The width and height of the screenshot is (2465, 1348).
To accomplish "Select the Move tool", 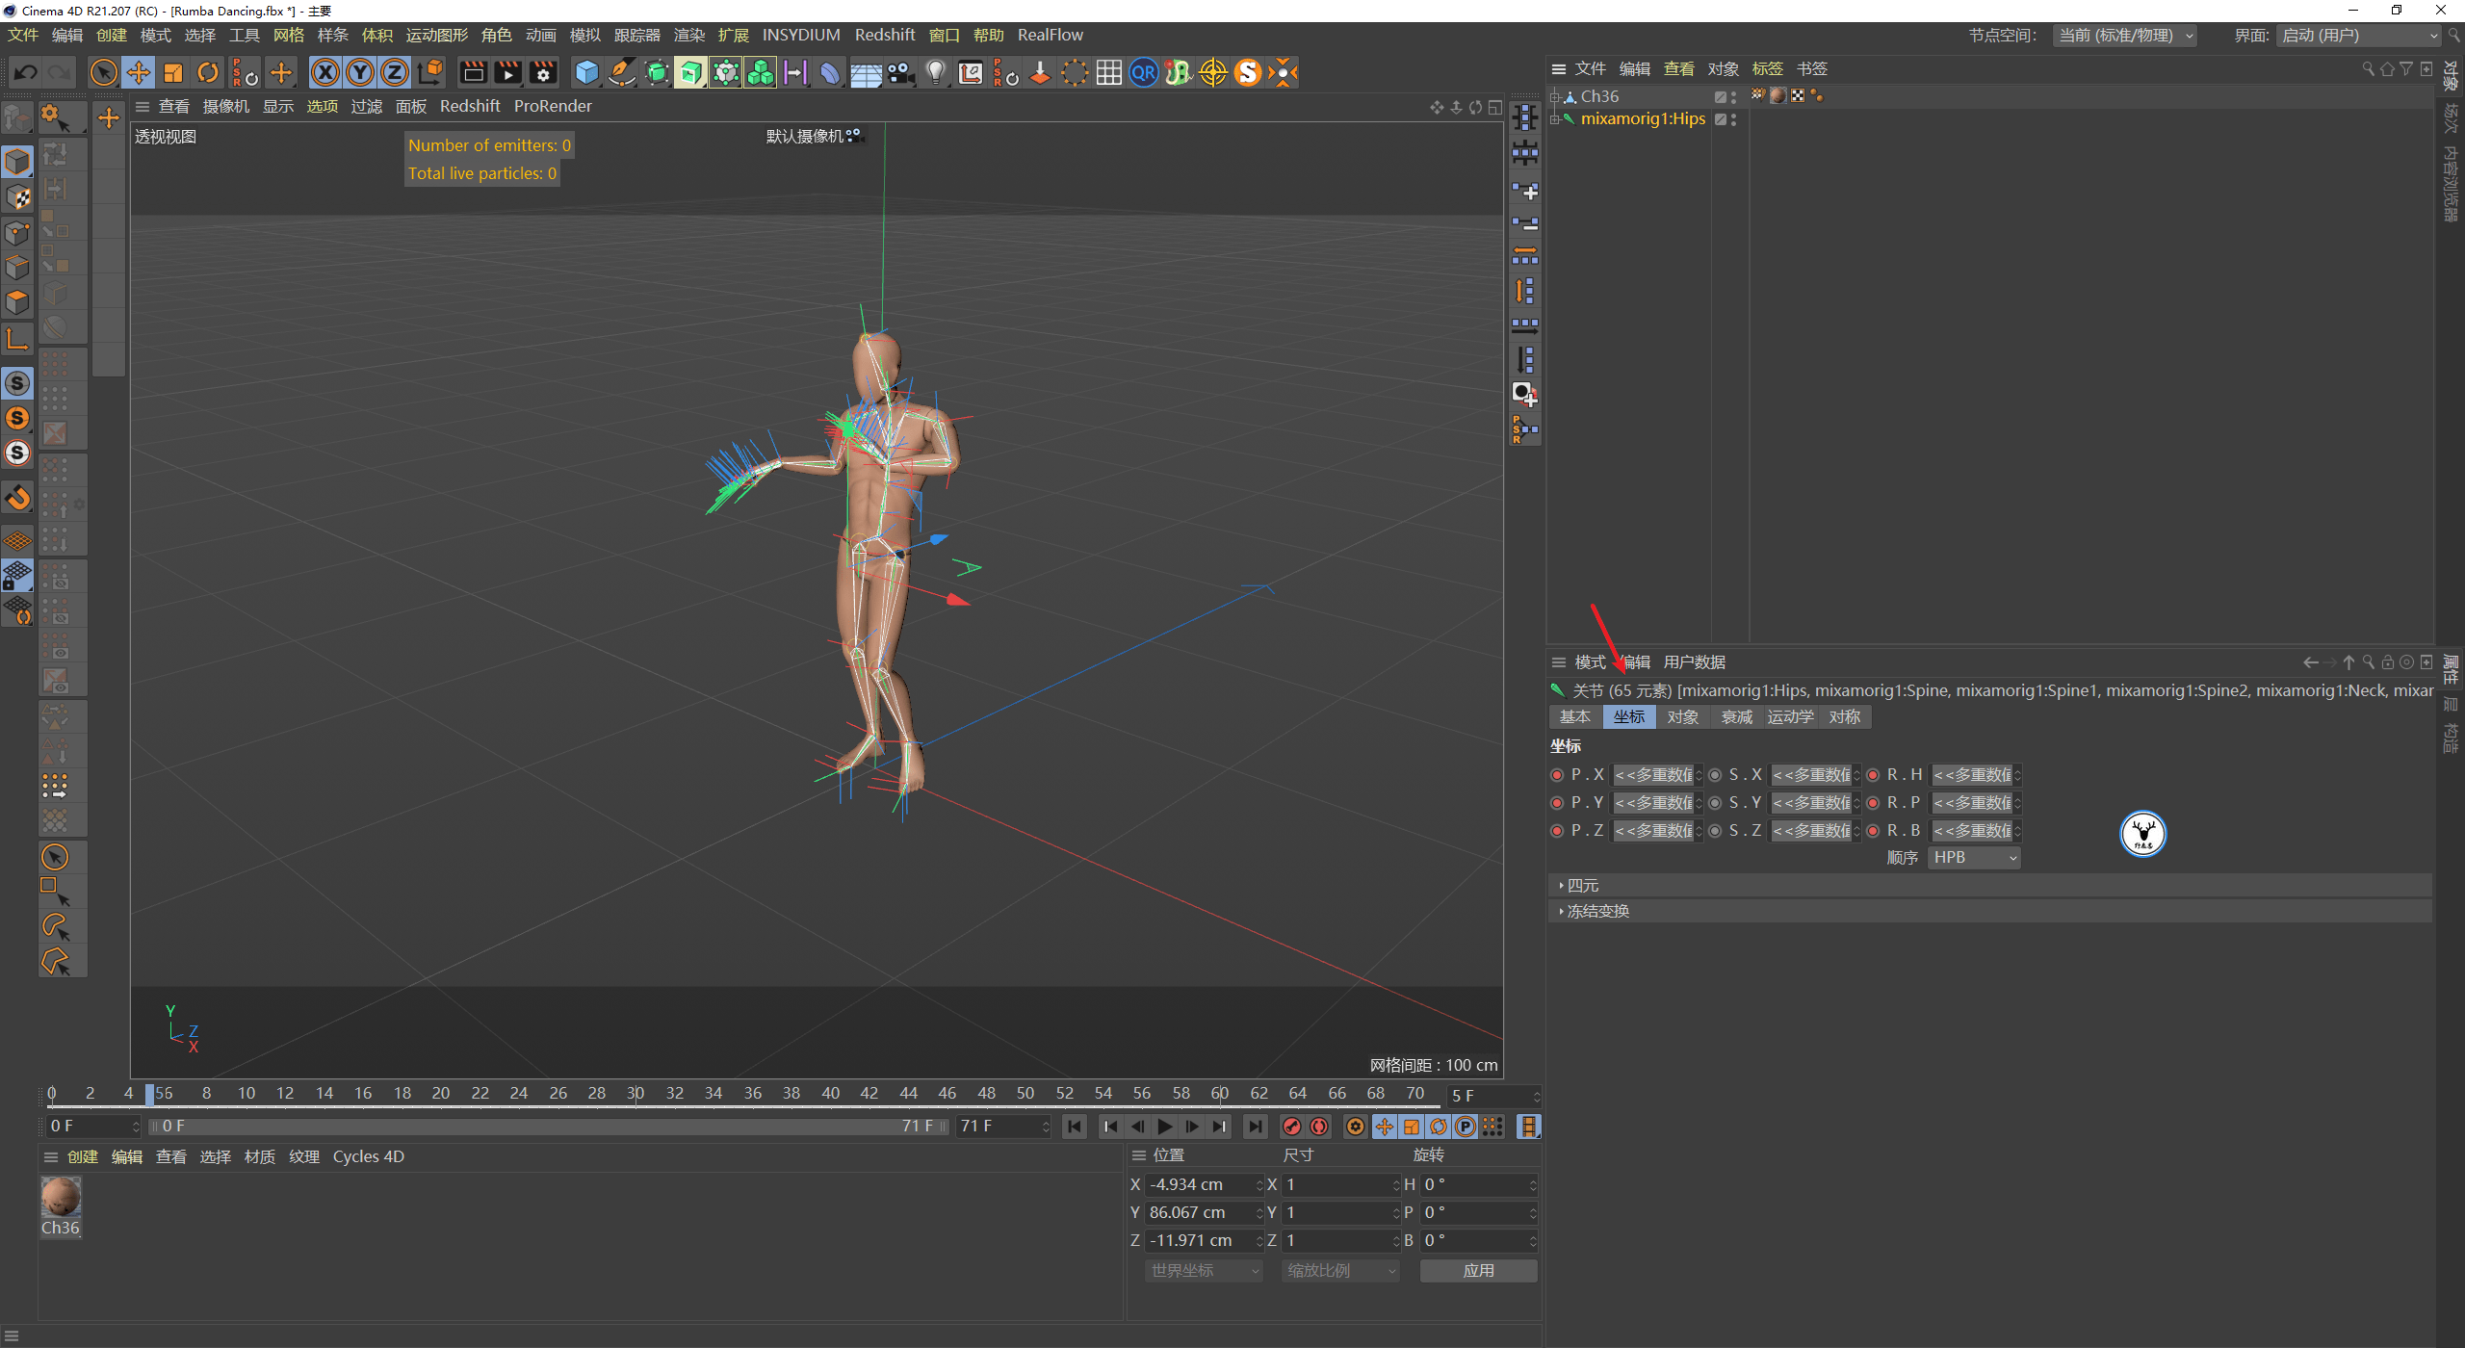I will (x=139, y=72).
